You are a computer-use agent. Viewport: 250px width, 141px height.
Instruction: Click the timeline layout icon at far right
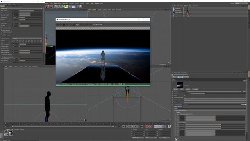point(170,127)
